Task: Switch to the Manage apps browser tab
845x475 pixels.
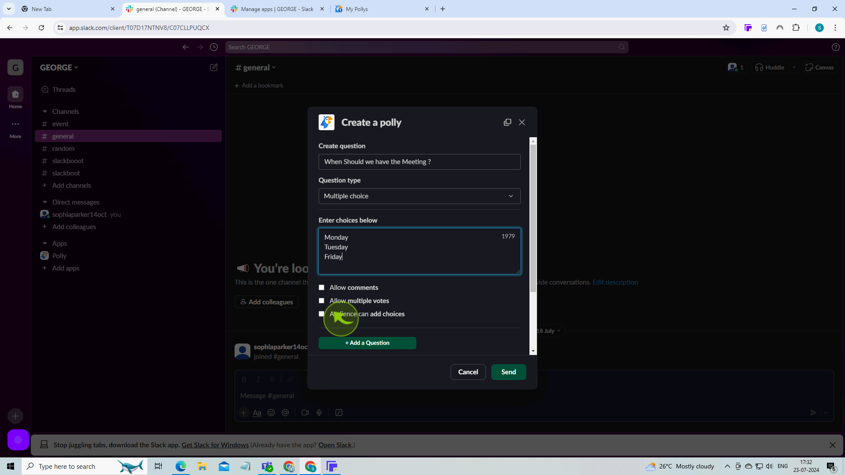Action: [277, 9]
